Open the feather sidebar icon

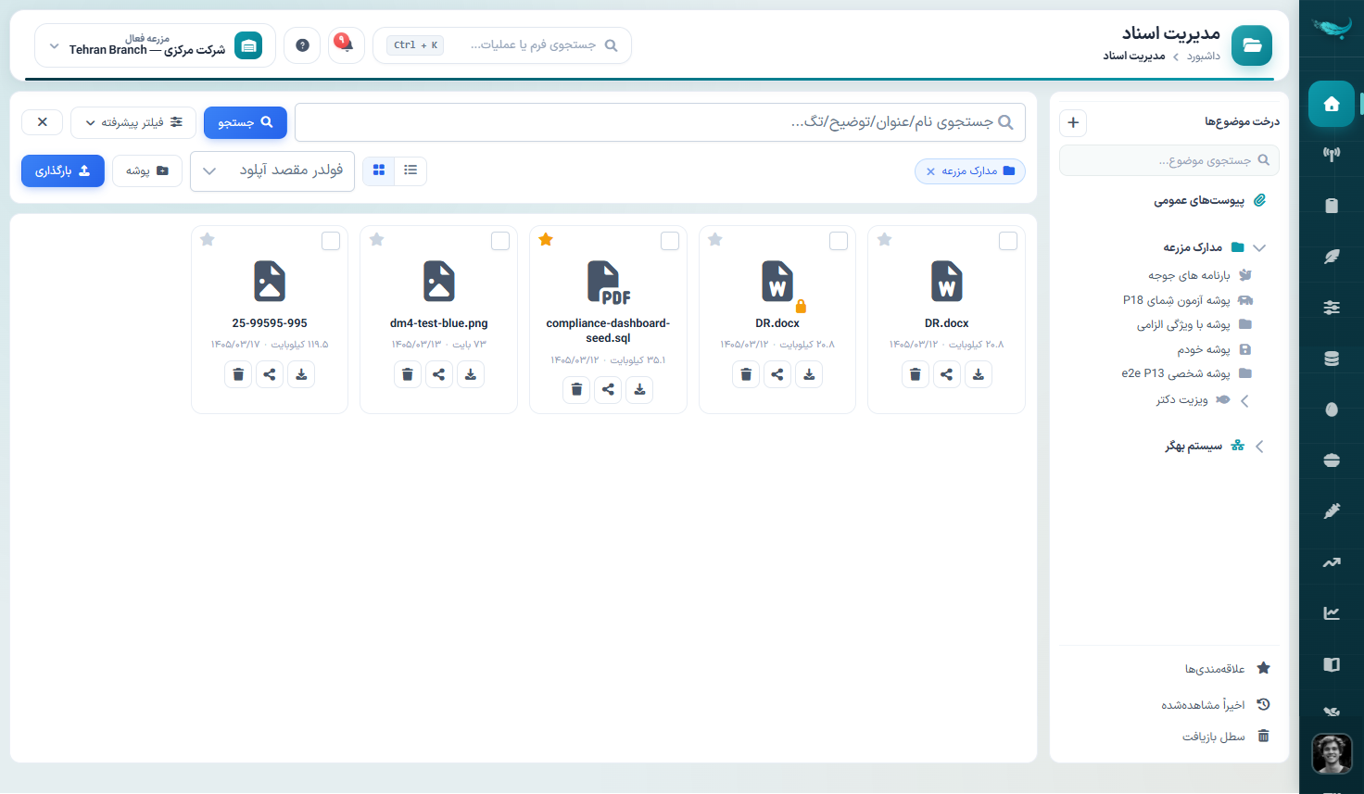(1332, 257)
